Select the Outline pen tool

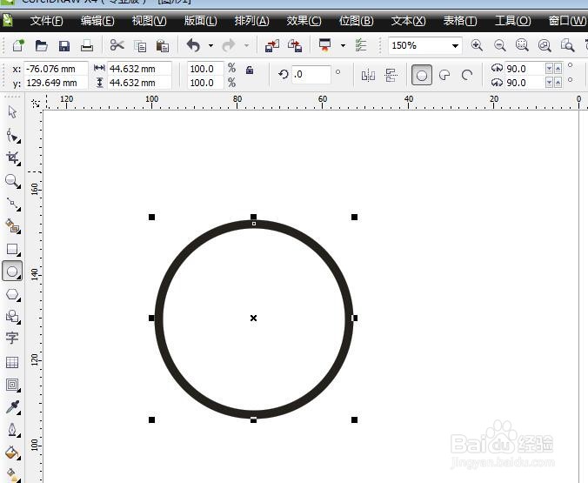[x=12, y=430]
